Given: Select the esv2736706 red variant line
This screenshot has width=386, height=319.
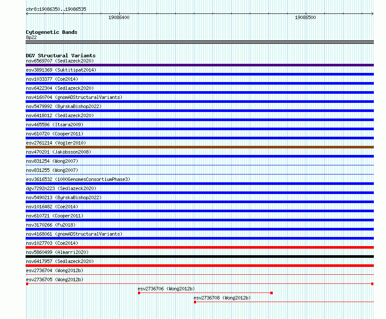Looking at the screenshot, I should 205,293.
